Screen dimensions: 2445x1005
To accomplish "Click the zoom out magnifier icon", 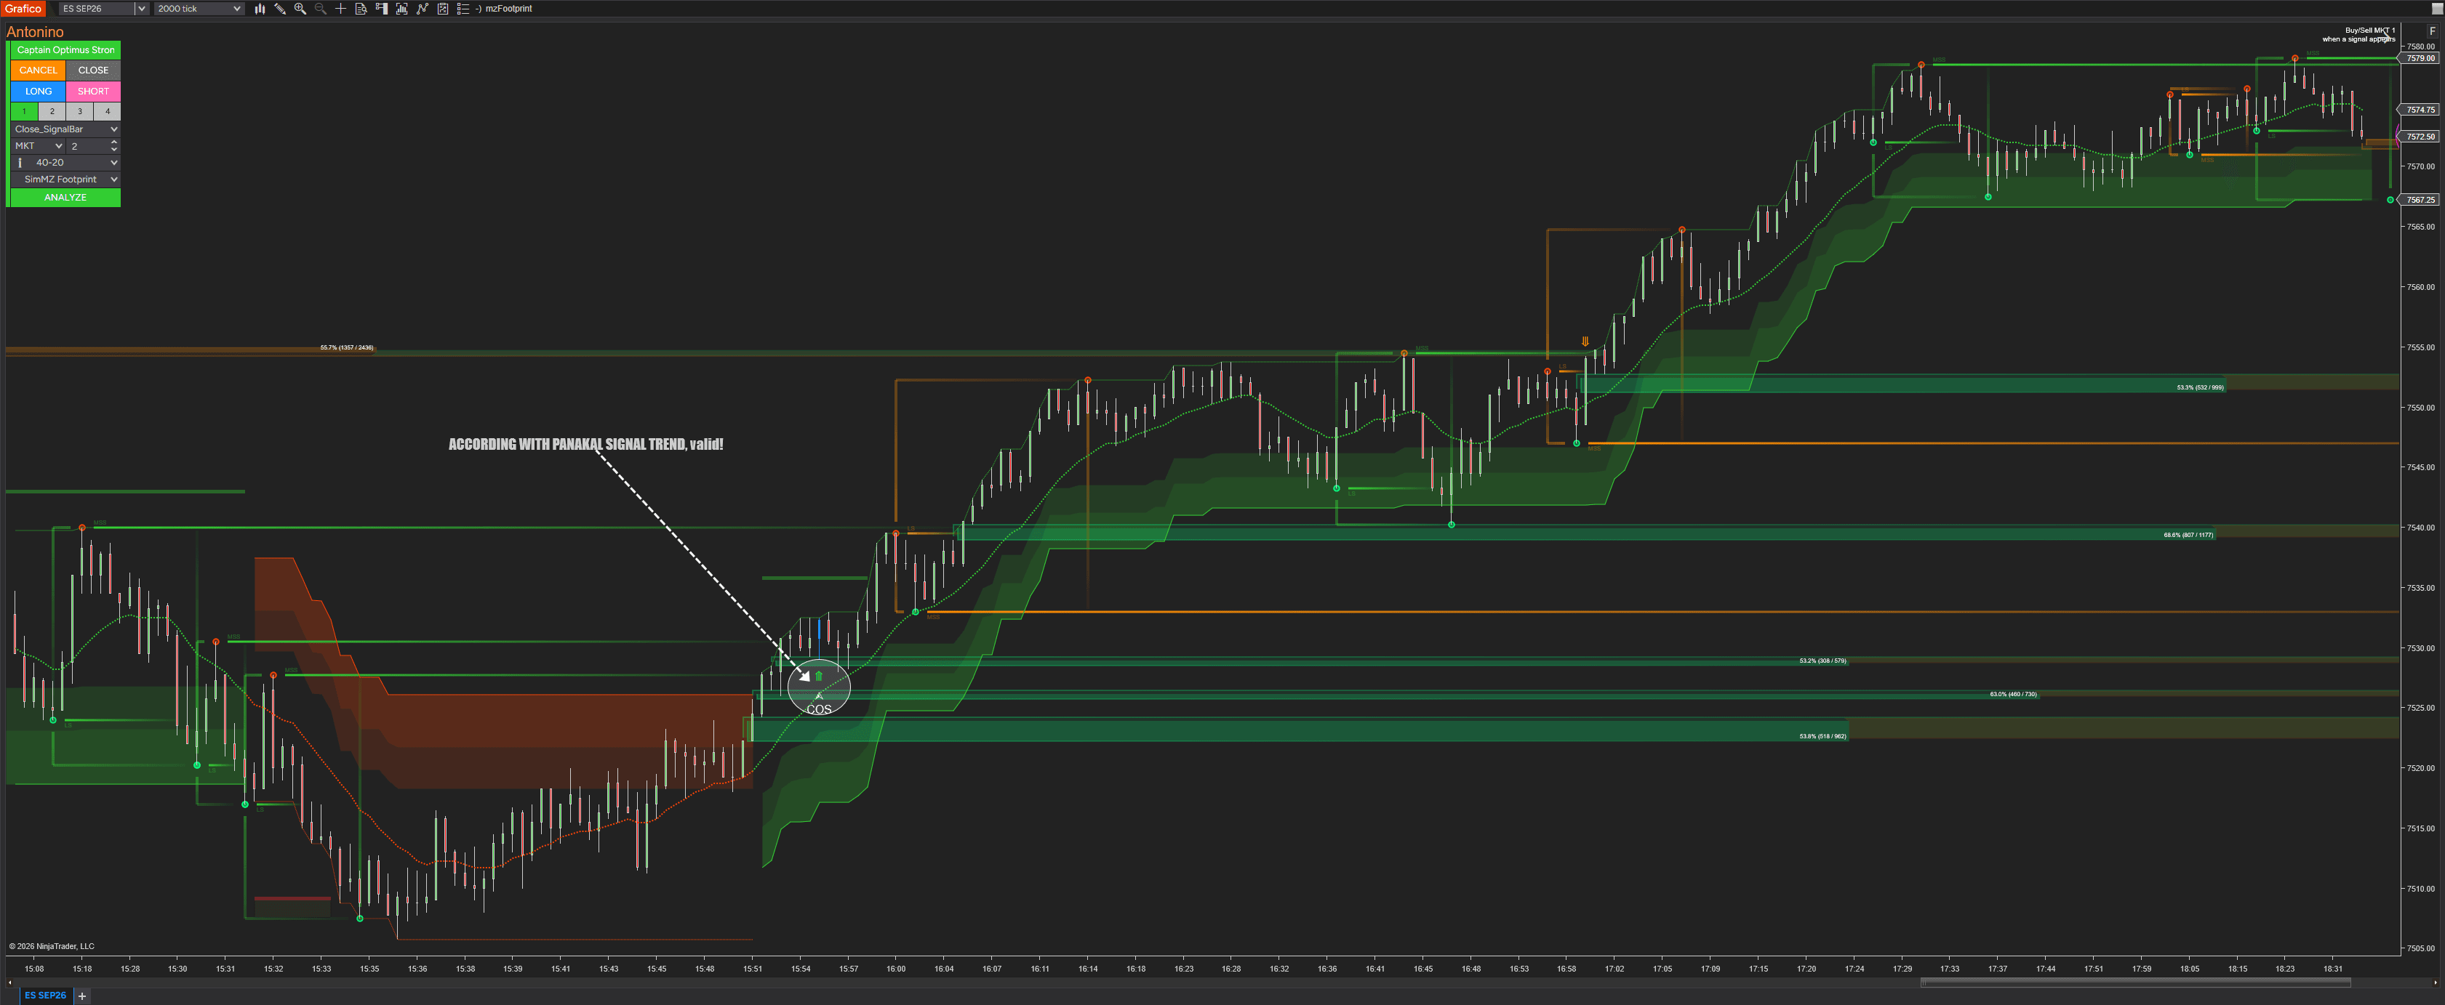I will (x=321, y=9).
